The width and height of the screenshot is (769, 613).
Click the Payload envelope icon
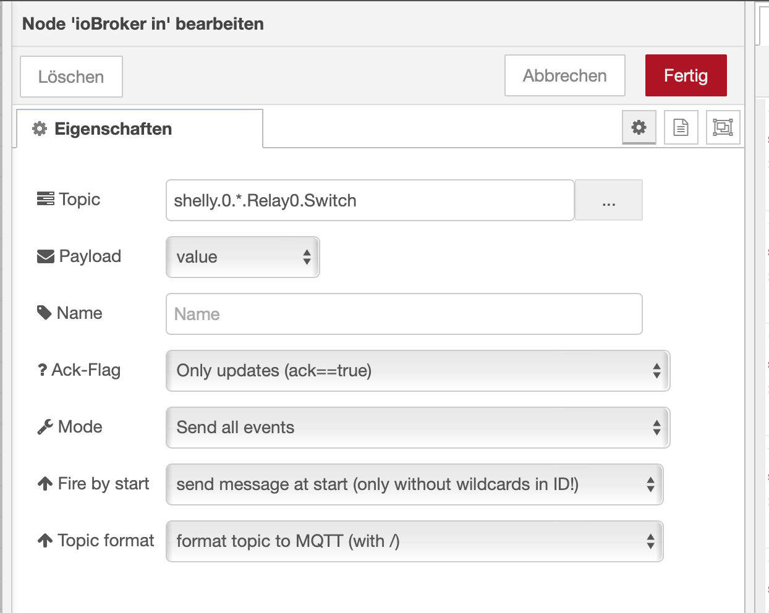pyautogui.click(x=46, y=256)
